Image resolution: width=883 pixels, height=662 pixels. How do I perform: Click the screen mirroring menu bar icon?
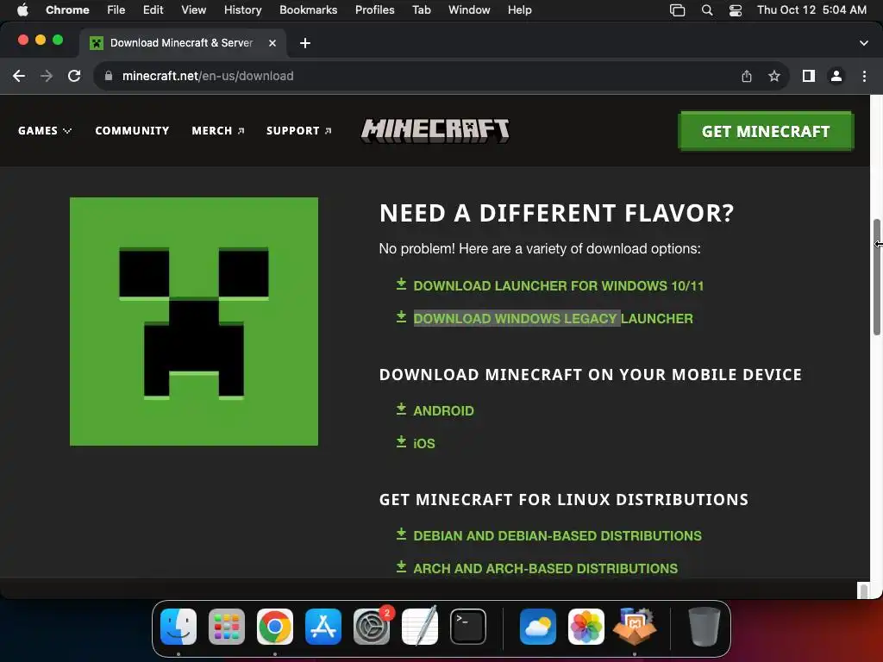pyautogui.click(x=678, y=10)
